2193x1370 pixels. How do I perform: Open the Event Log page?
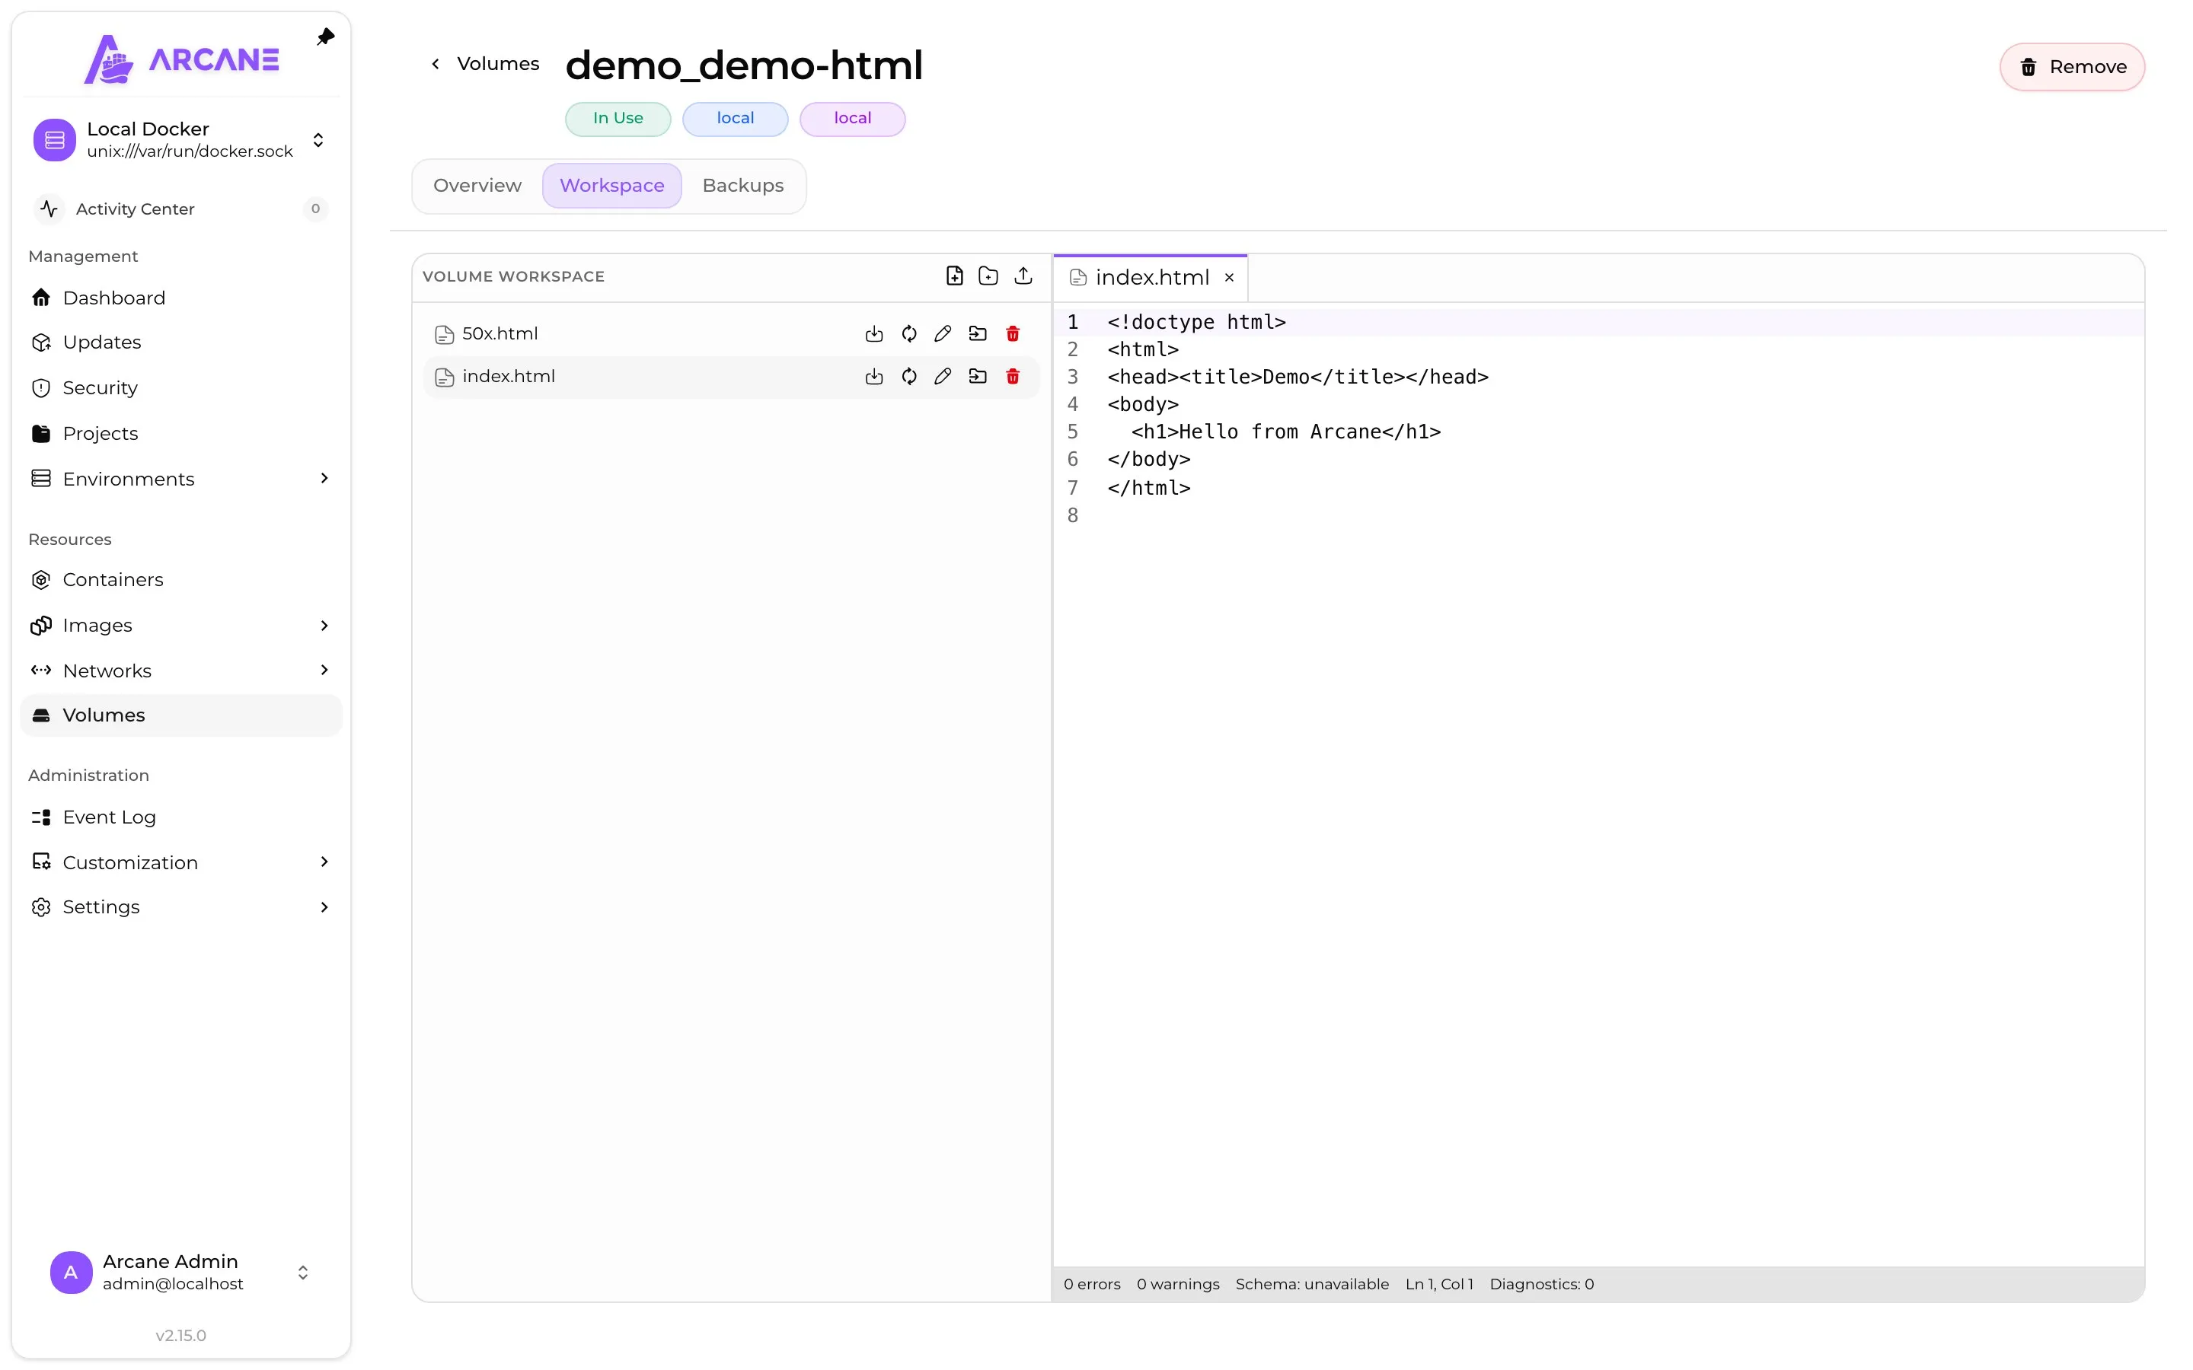[181, 817]
